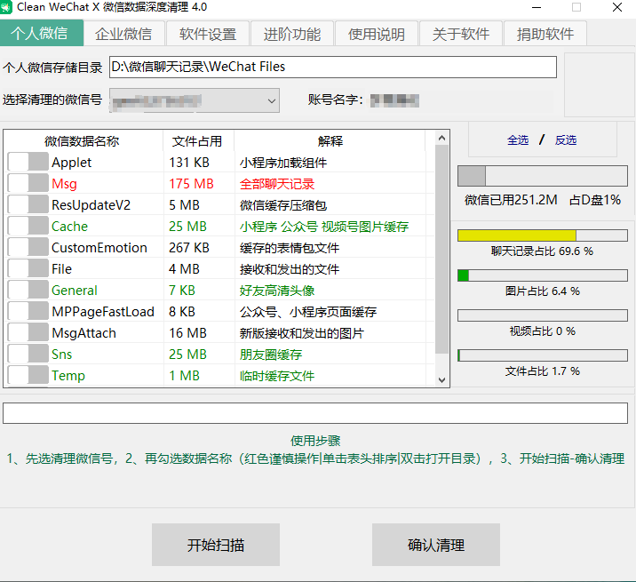
Task: Toggle the Msg chat records switch
Action: pyautogui.click(x=28, y=183)
